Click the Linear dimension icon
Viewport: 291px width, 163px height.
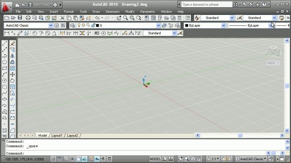coord(7,33)
